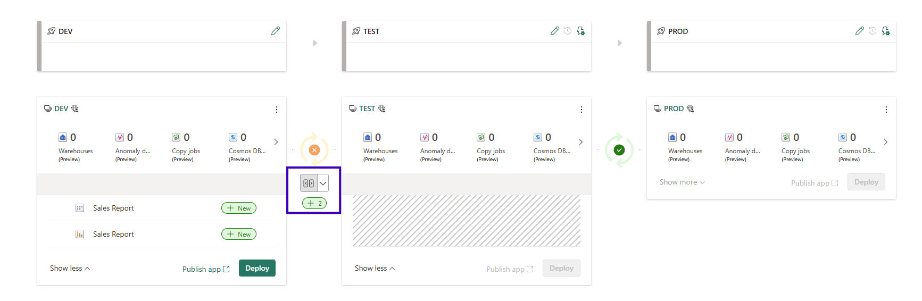Open deployment history icon on TEST stage
The height and width of the screenshot is (301, 922).
point(568,31)
